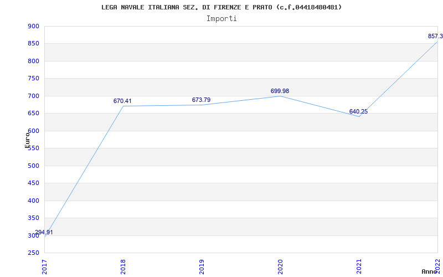The width and height of the screenshot is (443, 277).
Task: Click the 750 y-axis tick
Action: pyautogui.click(x=33, y=79)
